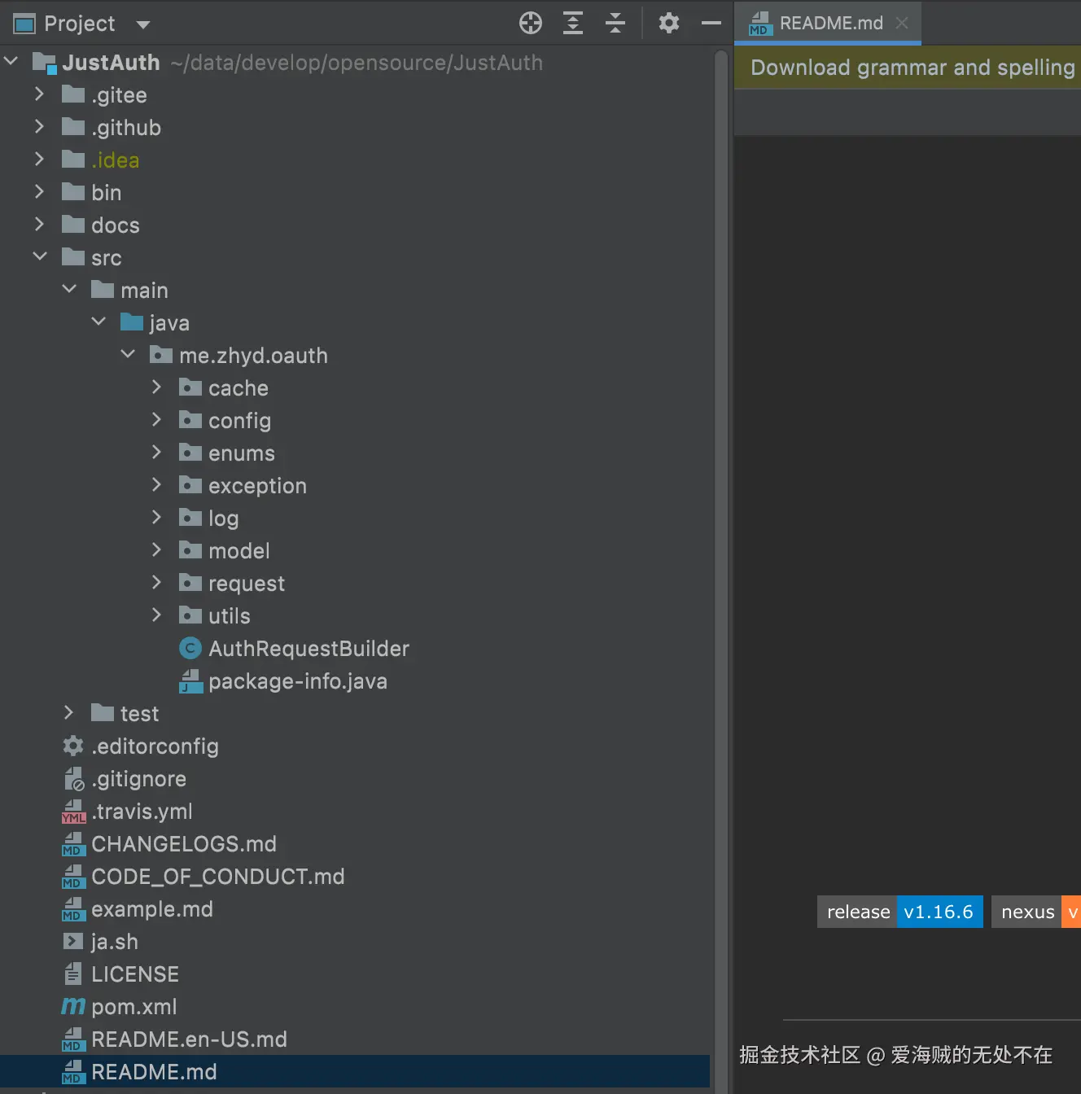The image size is (1081, 1094).
Task: Click the Select Opened File target icon
Action: pos(531,23)
